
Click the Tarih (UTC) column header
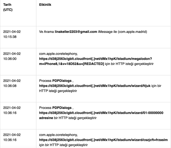8,7
